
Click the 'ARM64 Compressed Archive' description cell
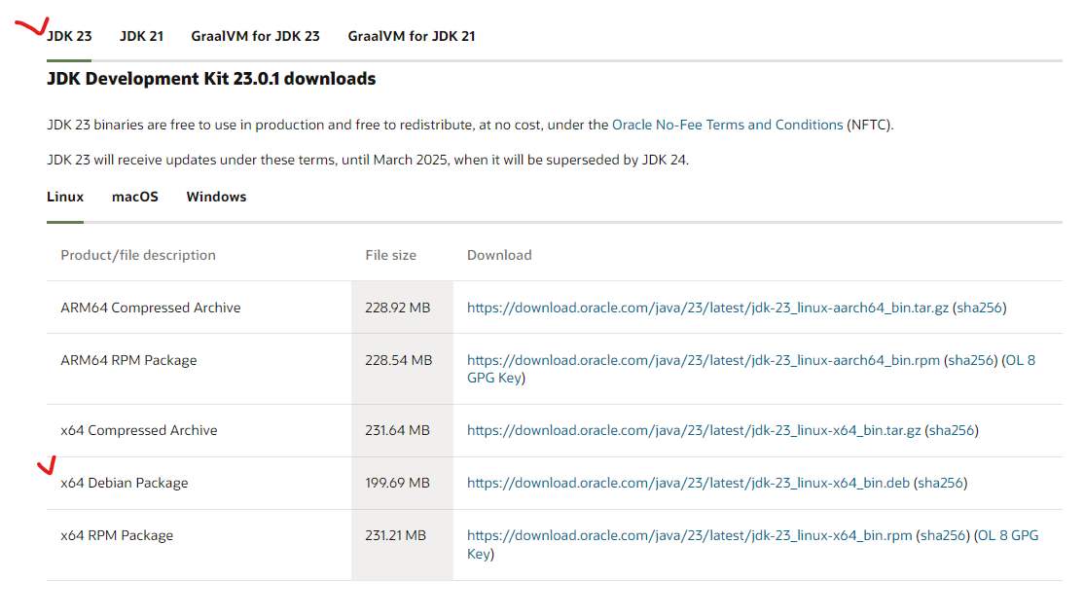pyautogui.click(x=199, y=308)
